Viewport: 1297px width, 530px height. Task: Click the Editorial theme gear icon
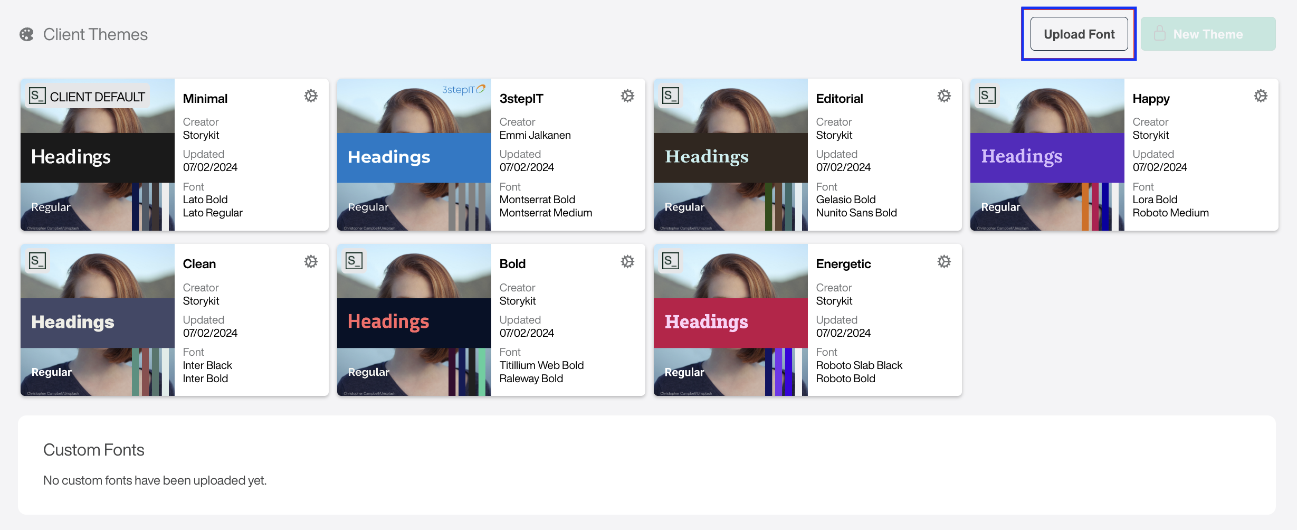click(x=944, y=96)
